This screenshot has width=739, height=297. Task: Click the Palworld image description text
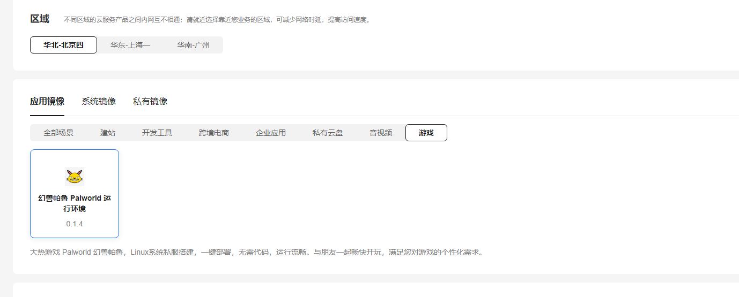(257, 252)
